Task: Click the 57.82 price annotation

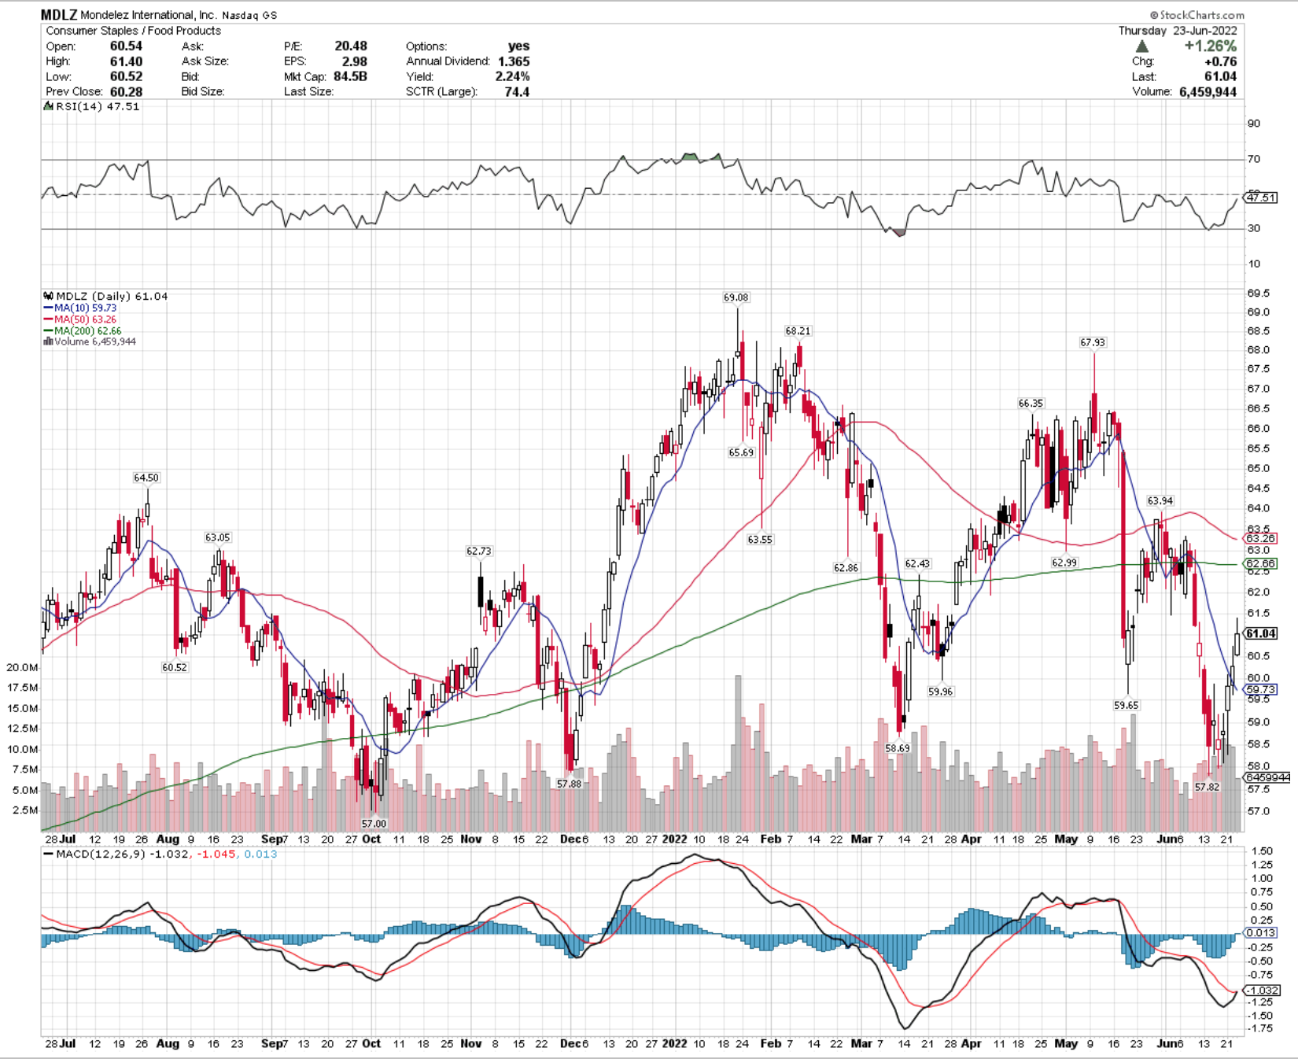Action: [x=1207, y=787]
